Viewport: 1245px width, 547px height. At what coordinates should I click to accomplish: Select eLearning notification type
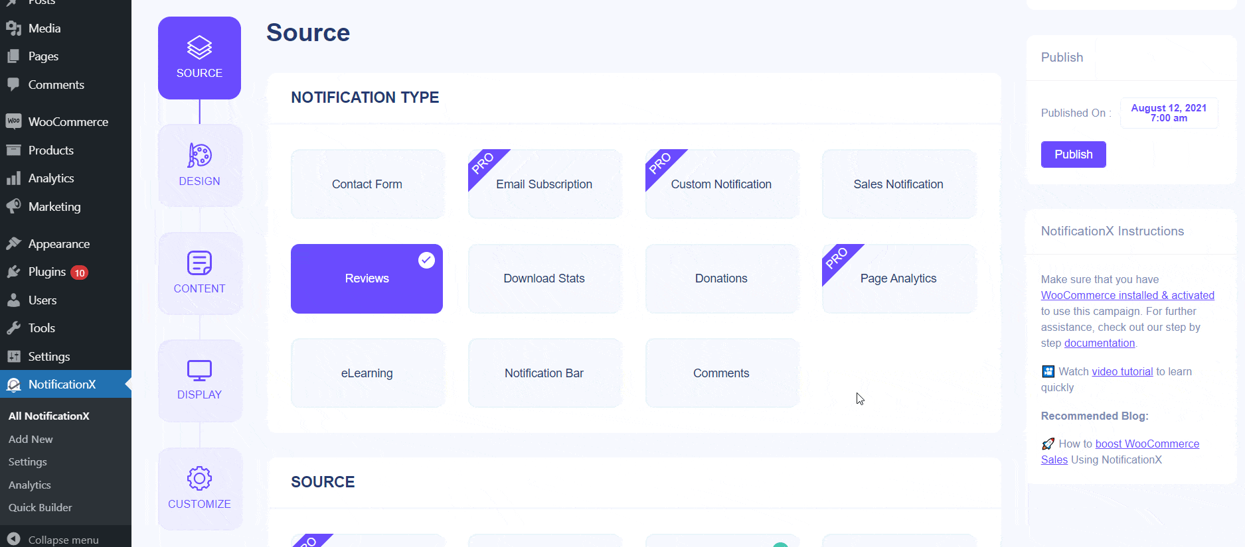[x=367, y=373]
